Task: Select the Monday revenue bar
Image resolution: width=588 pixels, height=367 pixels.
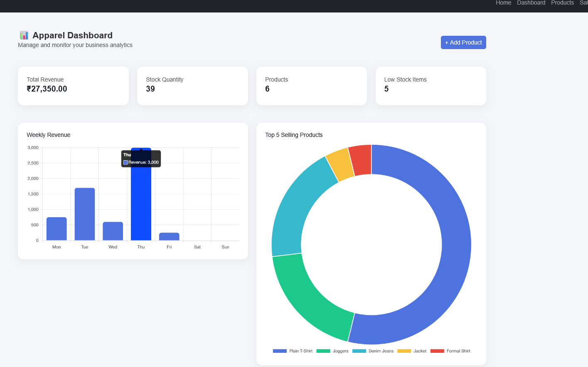Action: coord(57,229)
